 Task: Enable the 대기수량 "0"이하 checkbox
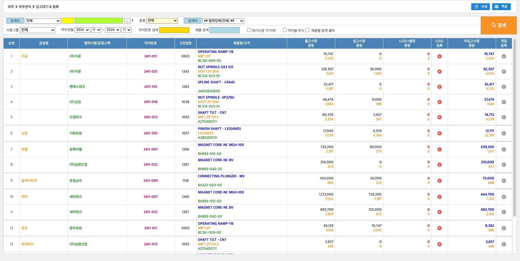(249, 30)
